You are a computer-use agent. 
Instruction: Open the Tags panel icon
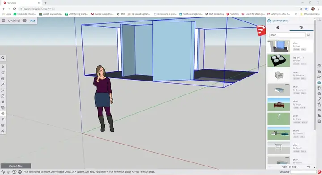[319, 99]
